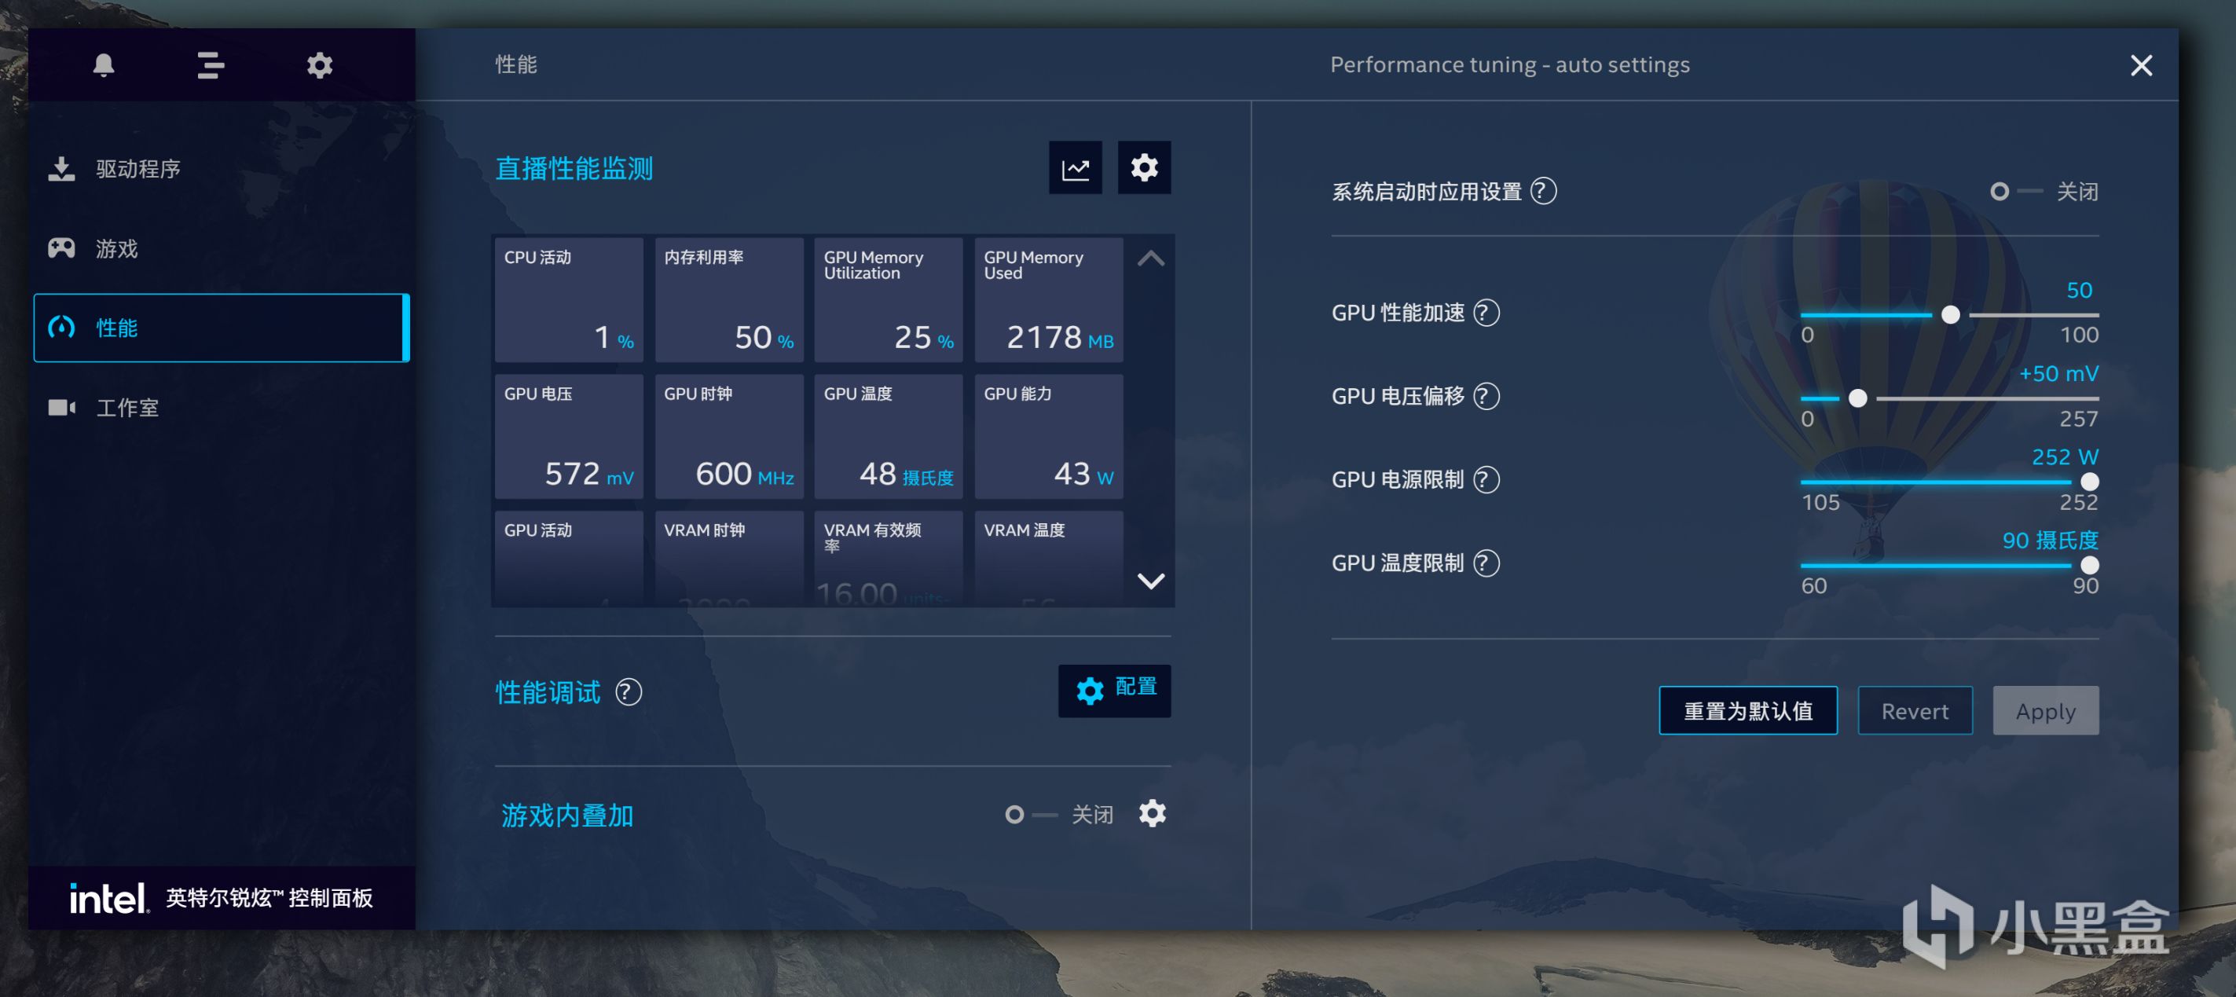The height and width of the screenshot is (997, 2236).
Task: Open the notifications bell icon
Action: (x=103, y=65)
